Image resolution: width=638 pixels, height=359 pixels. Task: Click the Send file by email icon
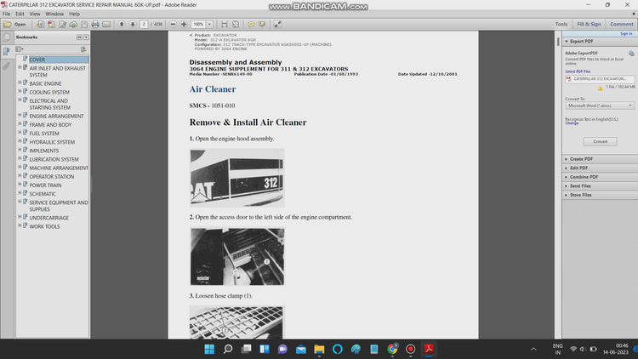click(106, 25)
